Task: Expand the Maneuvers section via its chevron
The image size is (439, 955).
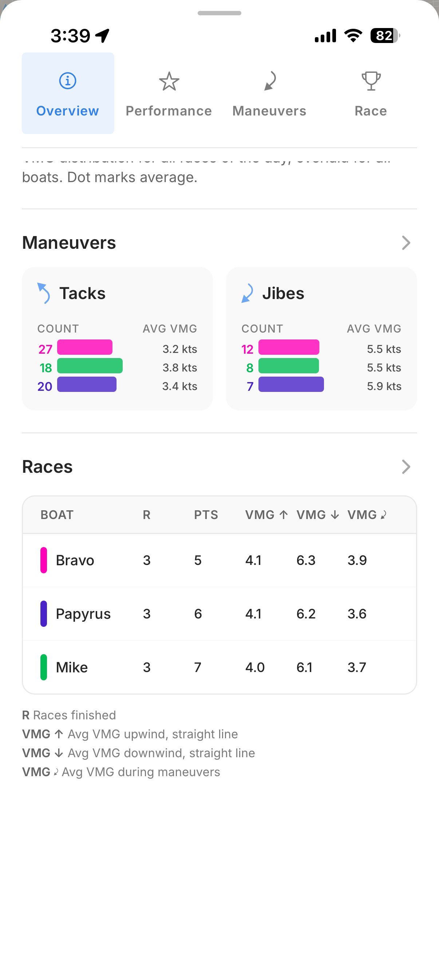Action: [x=406, y=243]
